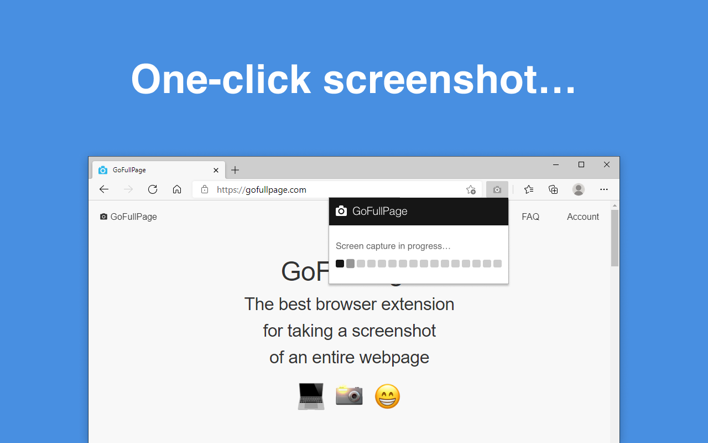This screenshot has height=443, width=708.
Task: Add page to favorites star icon
Action: click(471, 189)
